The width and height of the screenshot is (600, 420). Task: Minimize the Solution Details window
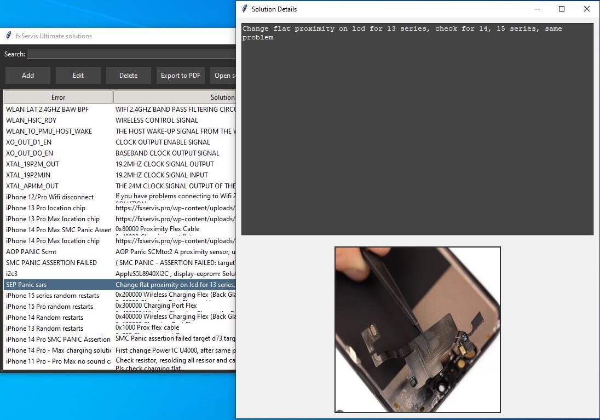pos(537,9)
